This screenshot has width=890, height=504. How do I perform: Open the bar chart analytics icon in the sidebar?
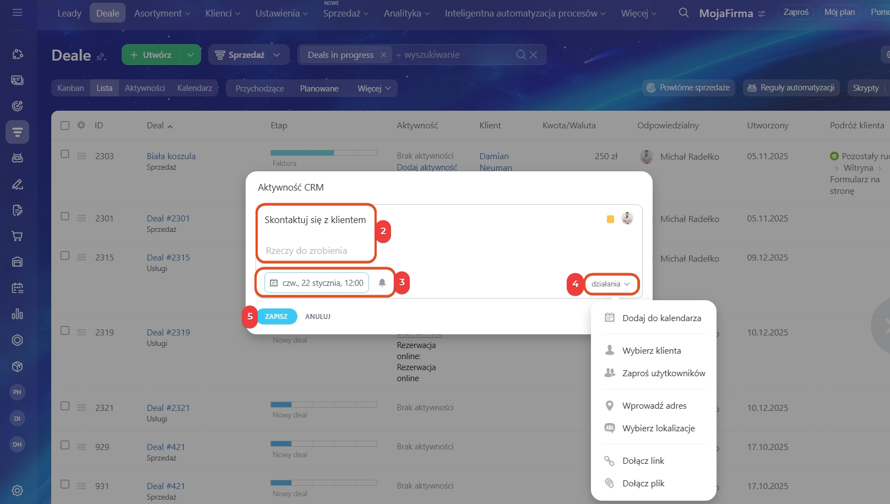tap(18, 314)
